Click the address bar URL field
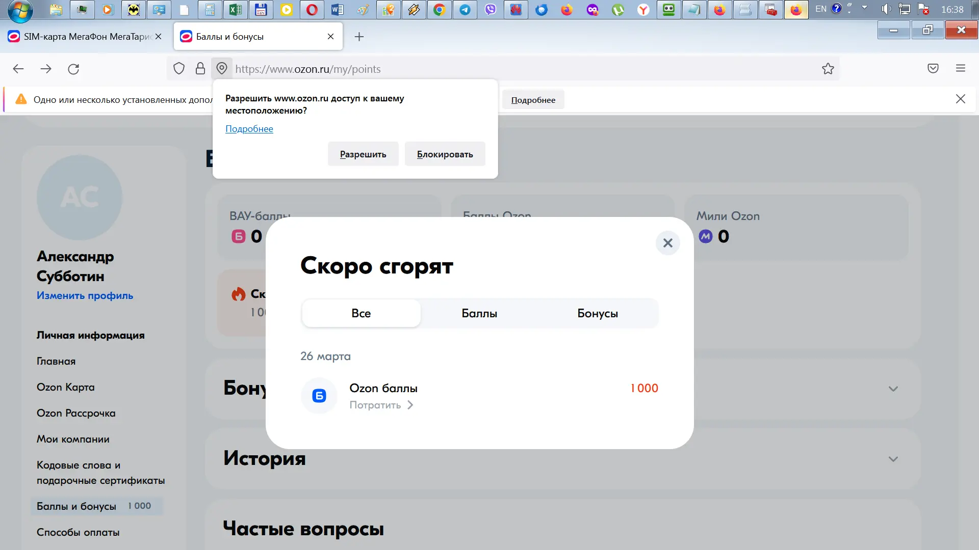This screenshot has height=550, width=979. 525,69
